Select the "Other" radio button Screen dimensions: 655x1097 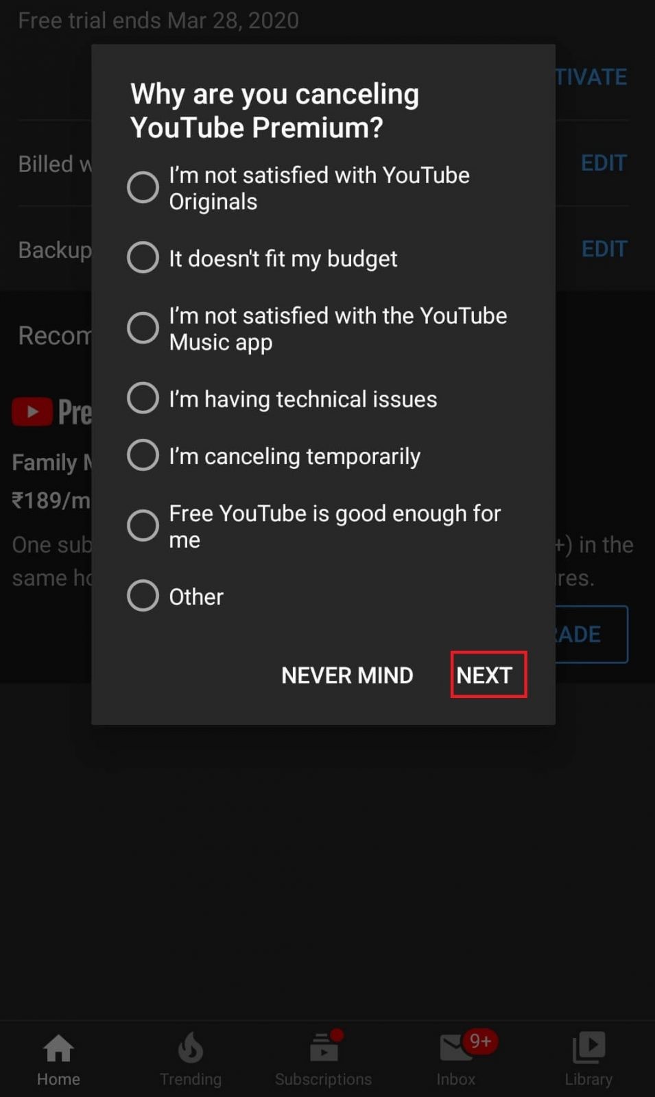click(x=143, y=596)
